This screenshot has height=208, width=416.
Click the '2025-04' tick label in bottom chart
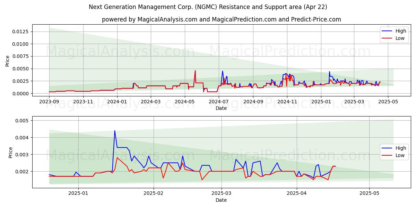click(x=296, y=193)
